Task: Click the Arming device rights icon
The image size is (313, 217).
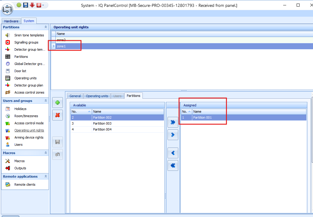Action: (7, 137)
